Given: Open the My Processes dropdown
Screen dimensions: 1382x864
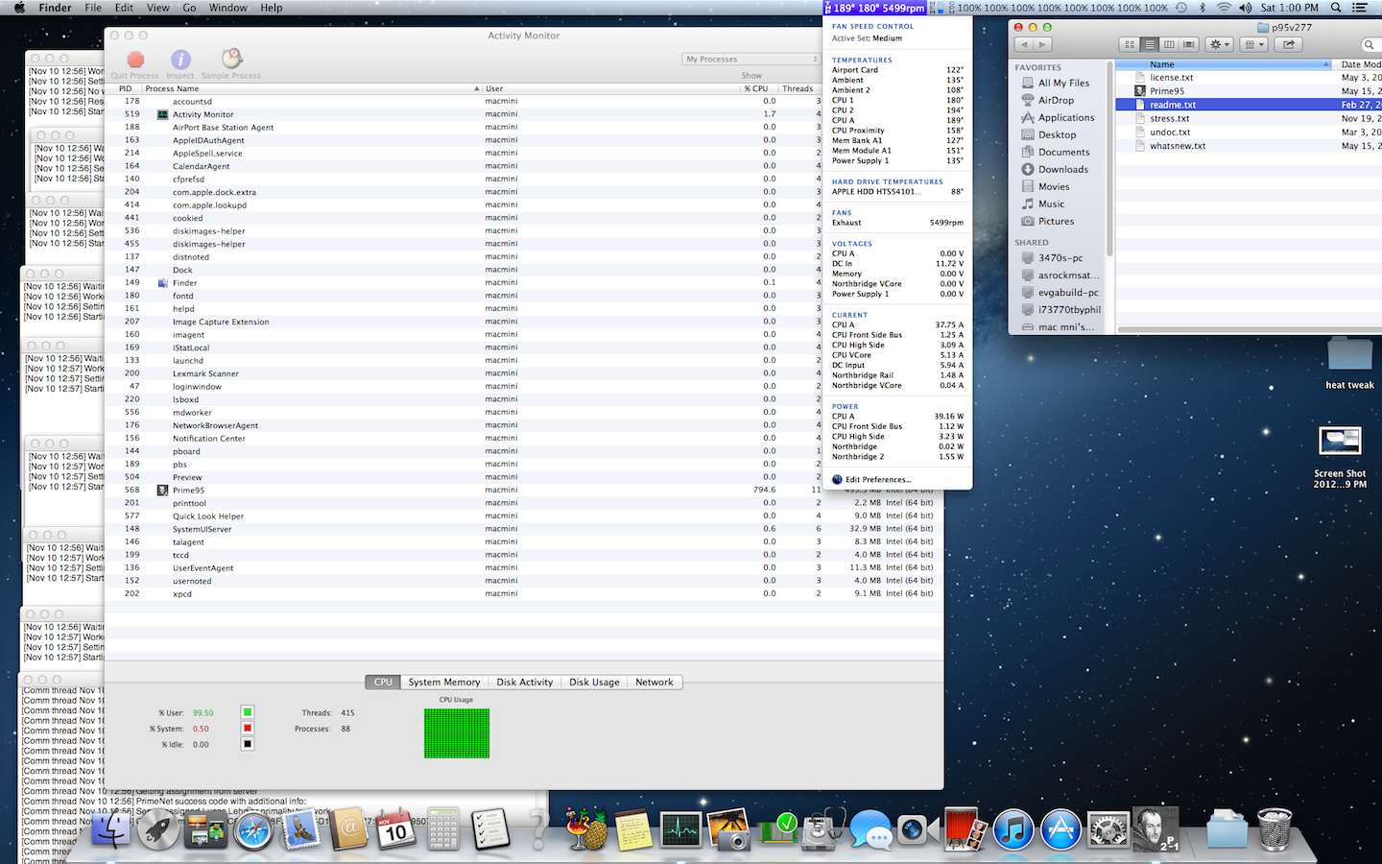Looking at the screenshot, I should pyautogui.click(x=751, y=59).
